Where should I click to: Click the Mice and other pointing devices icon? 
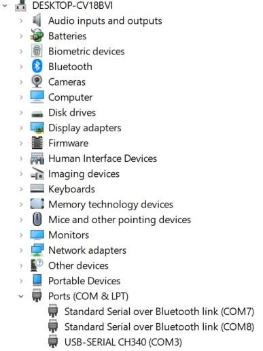37,219
